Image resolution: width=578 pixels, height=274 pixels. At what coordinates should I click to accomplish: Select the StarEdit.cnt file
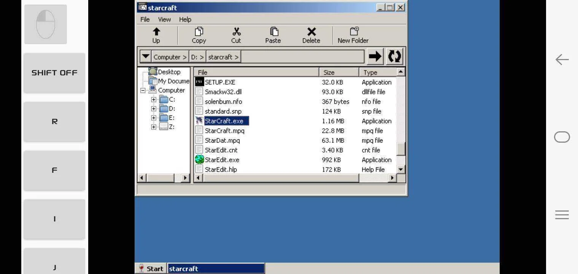tap(221, 150)
